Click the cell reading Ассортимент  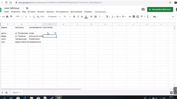click(36, 39)
